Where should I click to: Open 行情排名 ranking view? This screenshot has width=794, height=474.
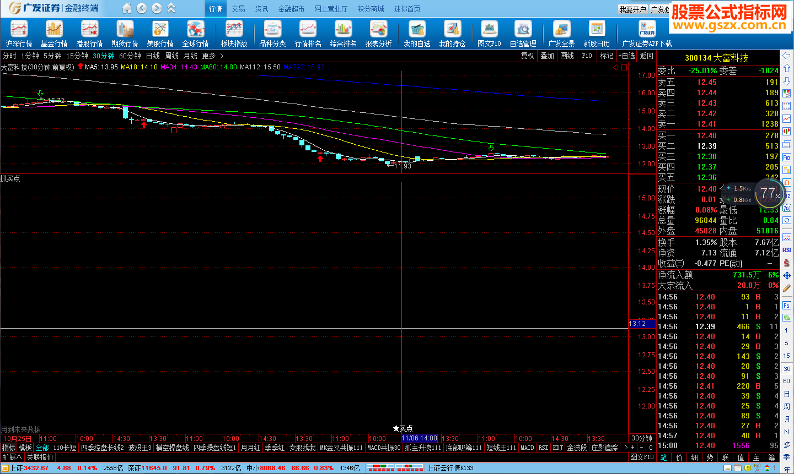308,34
